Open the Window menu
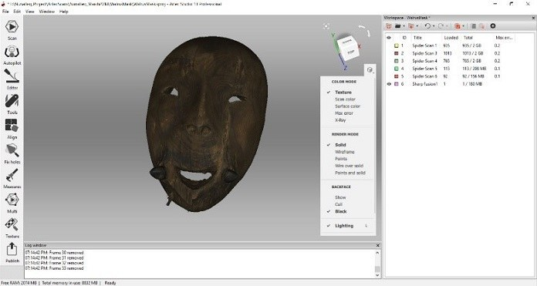Image resolution: width=537 pixels, height=286 pixels. (47, 12)
